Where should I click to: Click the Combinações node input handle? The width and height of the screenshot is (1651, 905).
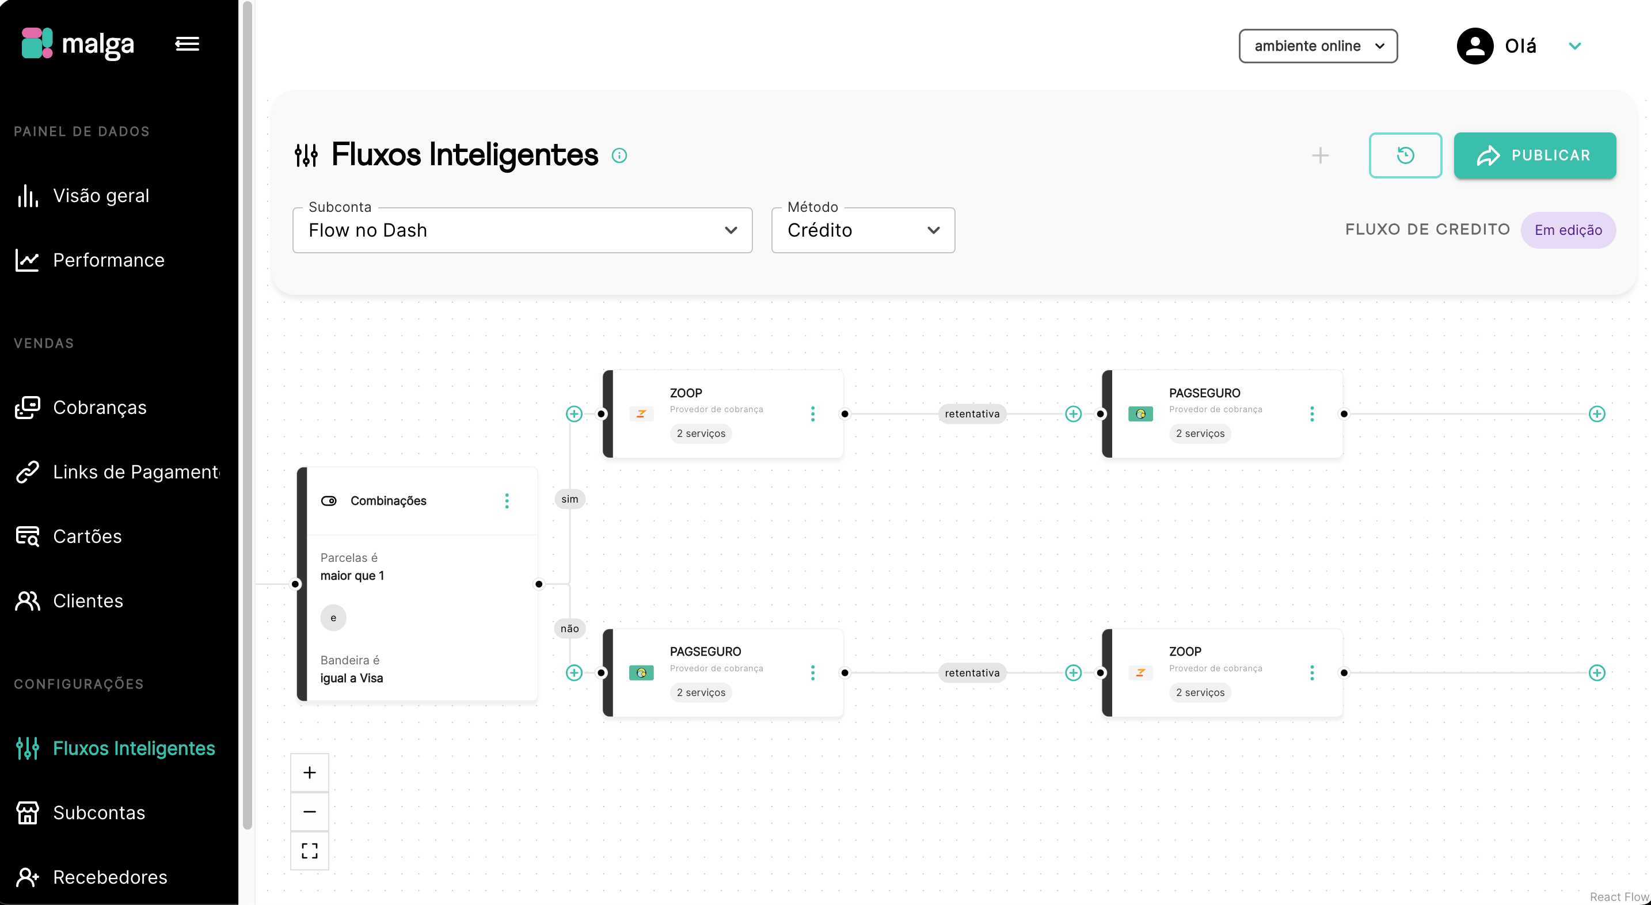(x=295, y=584)
